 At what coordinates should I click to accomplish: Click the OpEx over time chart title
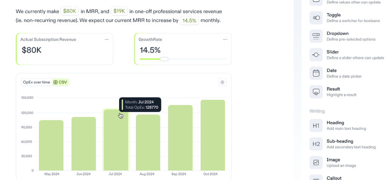[36, 82]
